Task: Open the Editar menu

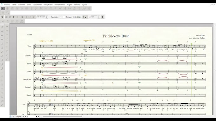Action: [x=14, y=5]
